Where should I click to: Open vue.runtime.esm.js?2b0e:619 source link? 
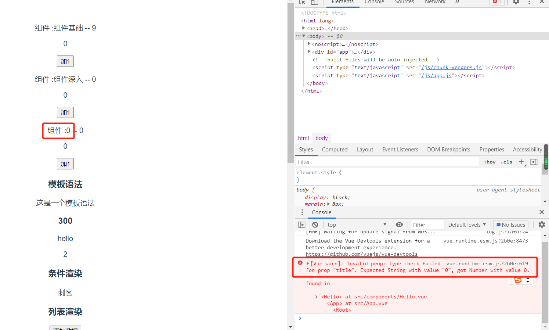pos(487,263)
